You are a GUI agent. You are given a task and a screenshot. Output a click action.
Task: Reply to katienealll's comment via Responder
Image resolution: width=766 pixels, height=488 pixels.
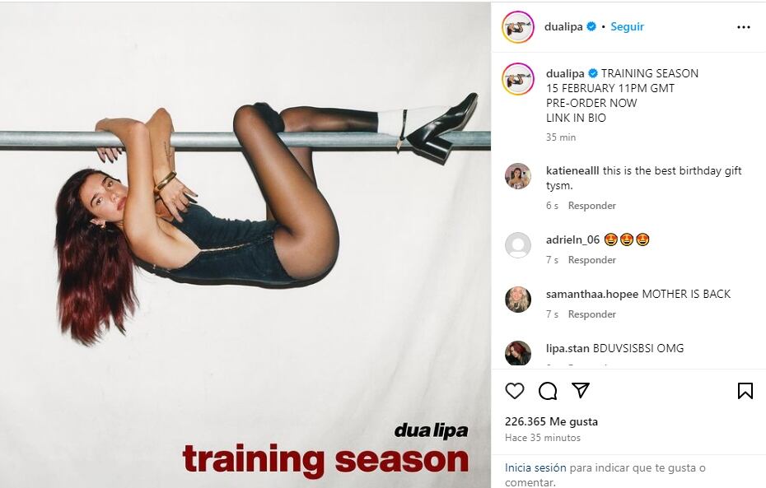point(591,206)
